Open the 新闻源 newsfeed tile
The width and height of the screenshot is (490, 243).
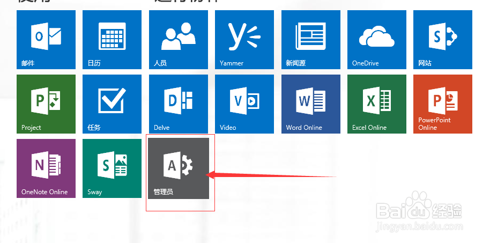pos(311,39)
